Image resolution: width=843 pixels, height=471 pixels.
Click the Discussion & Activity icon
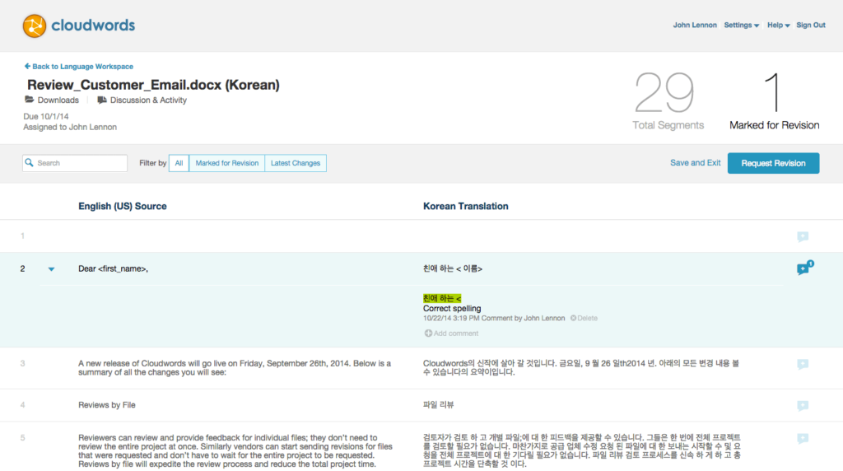pos(102,100)
